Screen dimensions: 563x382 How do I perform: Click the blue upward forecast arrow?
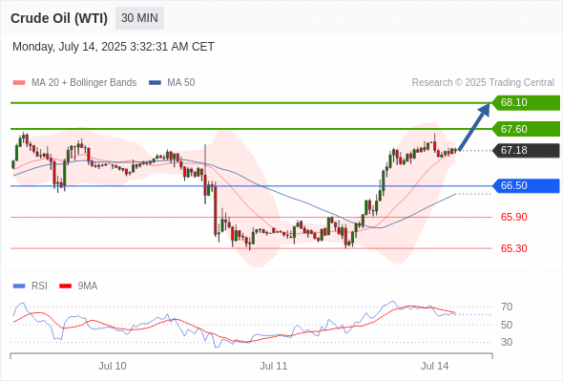(474, 126)
